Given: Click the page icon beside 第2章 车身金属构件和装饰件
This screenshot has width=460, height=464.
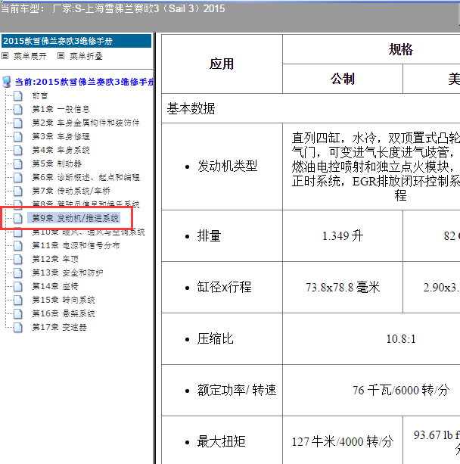Looking at the screenshot, I should pyautogui.click(x=17, y=123).
